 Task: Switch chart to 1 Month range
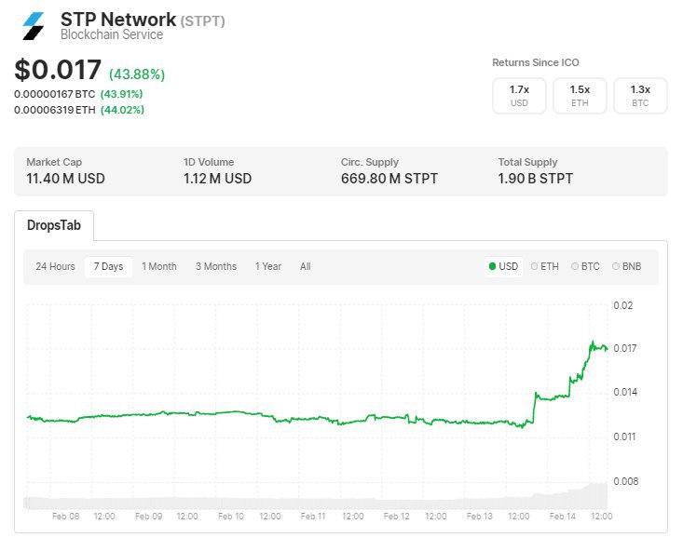click(x=159, y=266)
